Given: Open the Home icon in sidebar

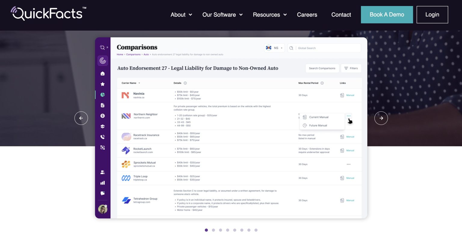Looking at the screenshot, I should pos(103,73).
